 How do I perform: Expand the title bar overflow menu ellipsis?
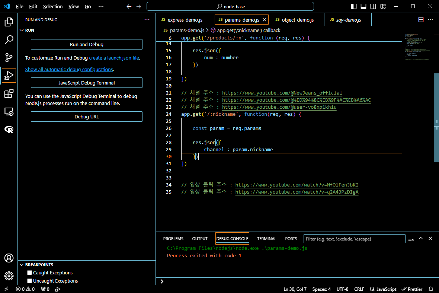[x=101, y=6]
